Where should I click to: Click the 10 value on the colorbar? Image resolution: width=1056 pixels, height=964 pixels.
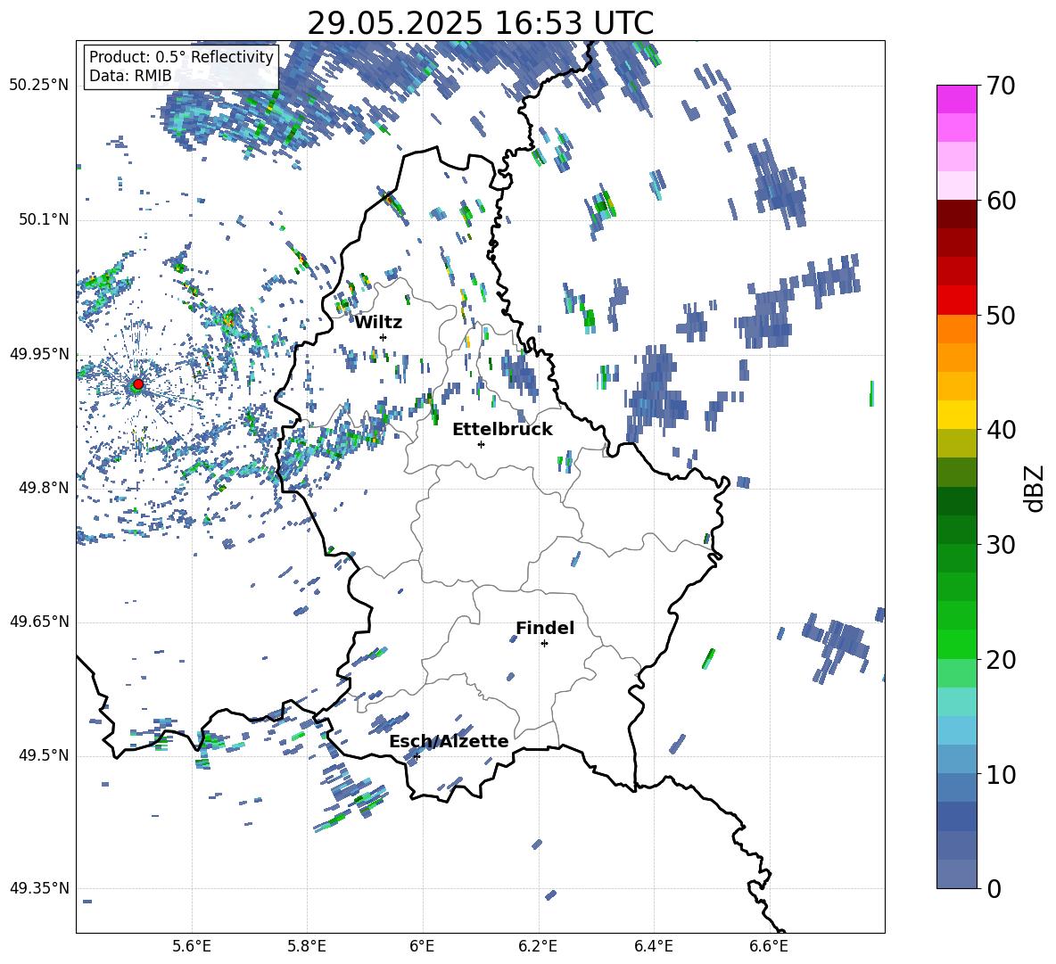1000,774
